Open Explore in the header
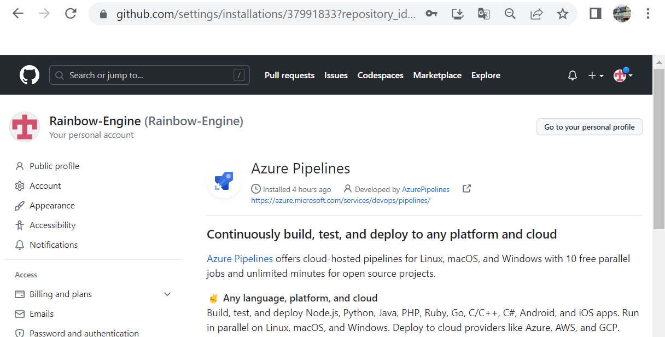The height and width of the screenshot is (337, 665). coord(486,75)
